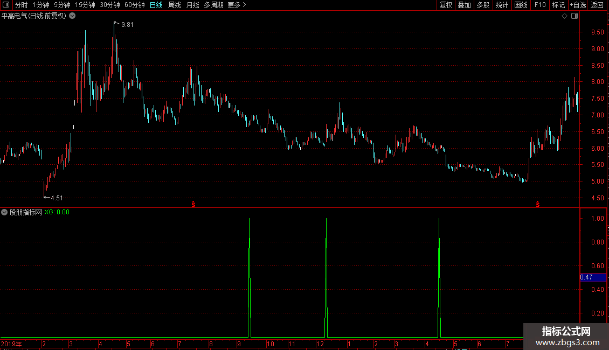Click the XG: 0.00 indicator value
Viewport: 609px width, 350px height.
pos(57,212)
